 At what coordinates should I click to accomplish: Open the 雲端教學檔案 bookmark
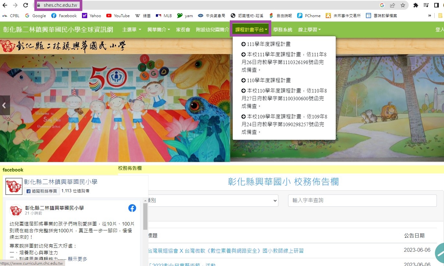381,16
